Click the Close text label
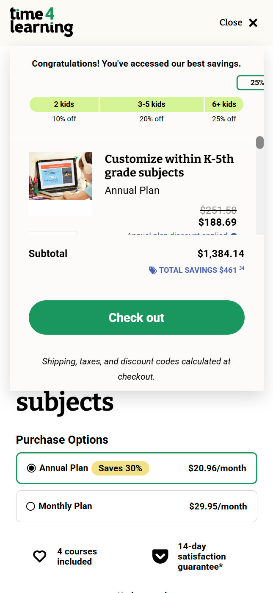 [231, 23]
